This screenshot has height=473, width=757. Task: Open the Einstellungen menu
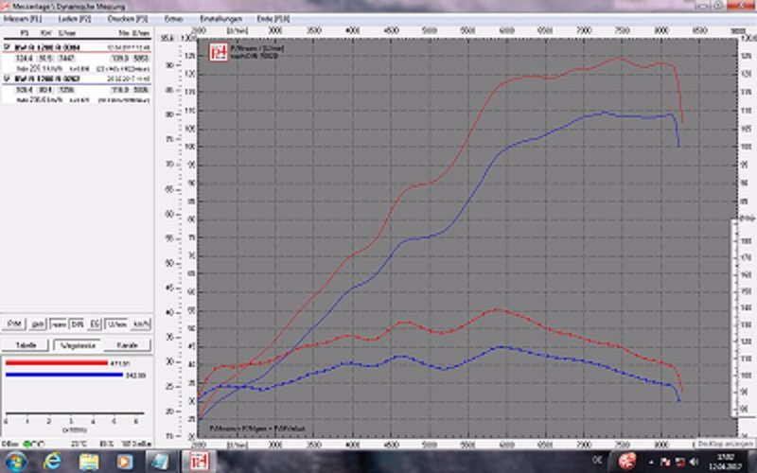pos(221,19)
